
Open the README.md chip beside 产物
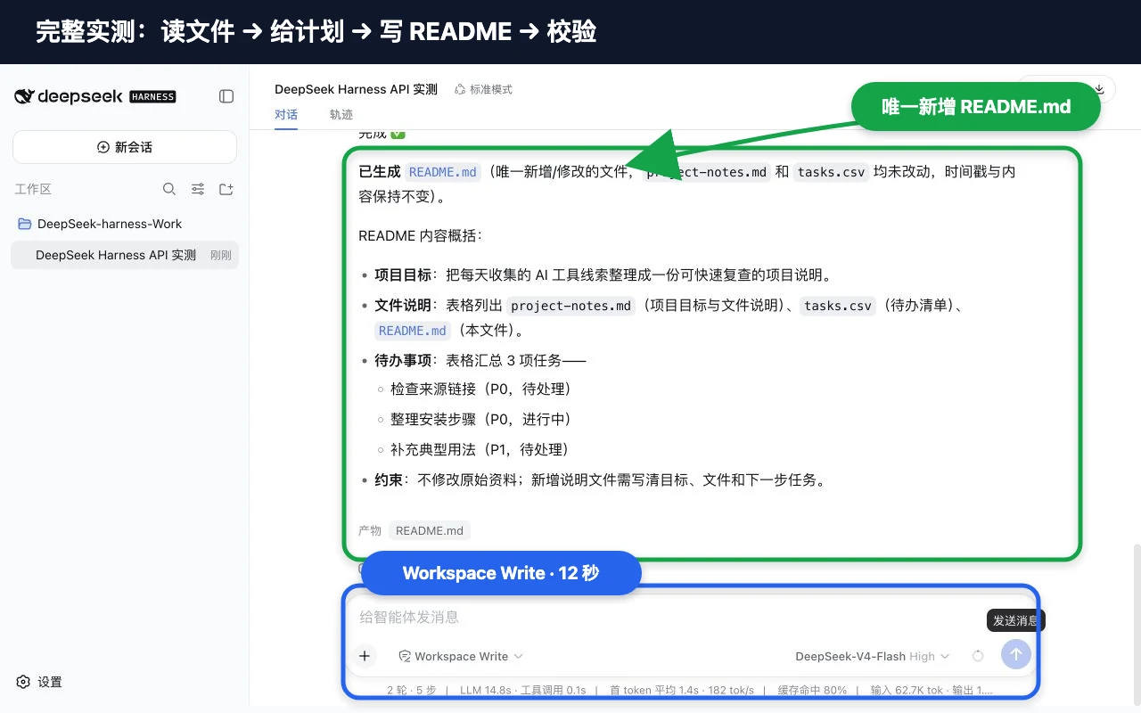430,530
